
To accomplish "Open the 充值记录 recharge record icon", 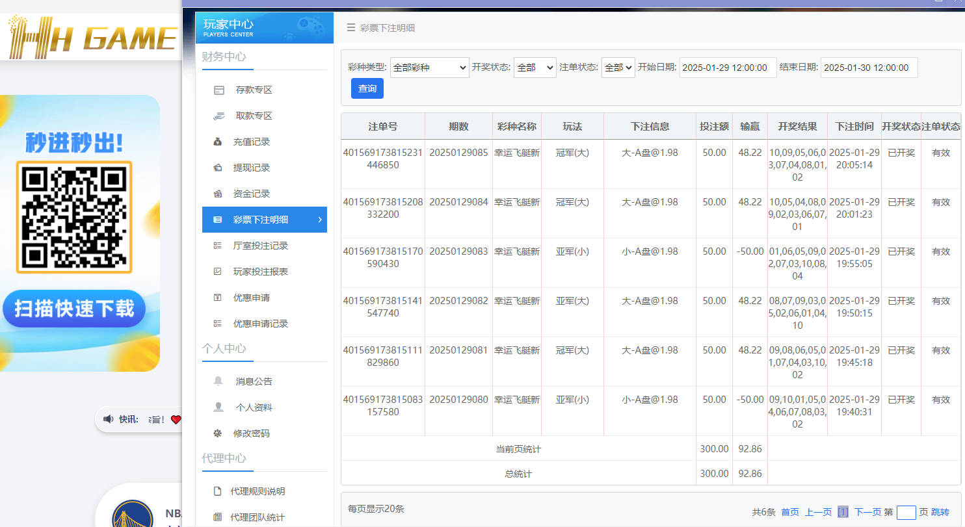I will click(218, 141).
